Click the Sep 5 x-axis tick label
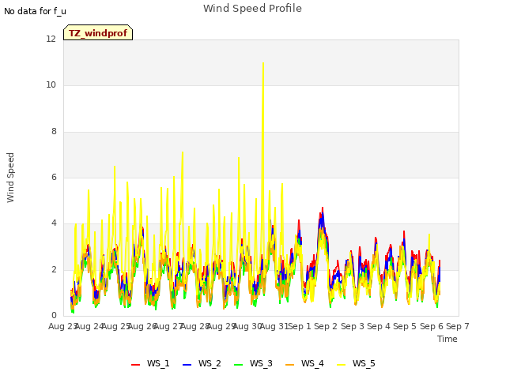506x379 pixels. [405, 326]
